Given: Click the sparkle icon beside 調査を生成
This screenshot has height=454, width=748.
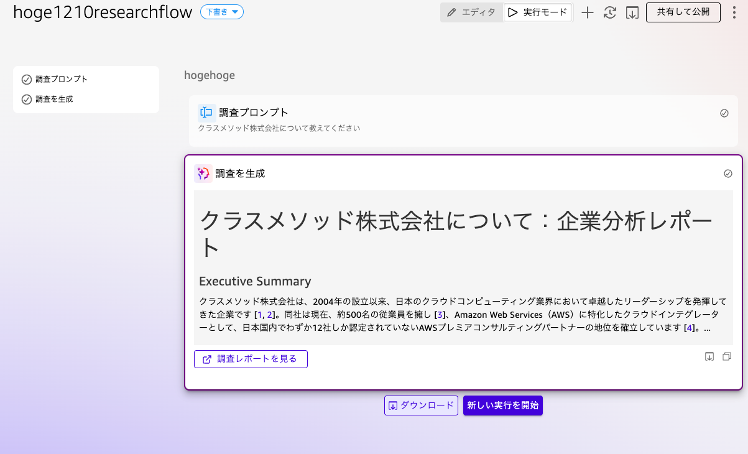Looking at the screenshot, I should point(203,173).
